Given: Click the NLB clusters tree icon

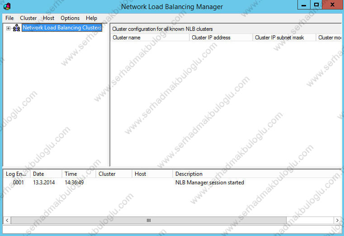Looking at the screenshot, I should point(16,28).
